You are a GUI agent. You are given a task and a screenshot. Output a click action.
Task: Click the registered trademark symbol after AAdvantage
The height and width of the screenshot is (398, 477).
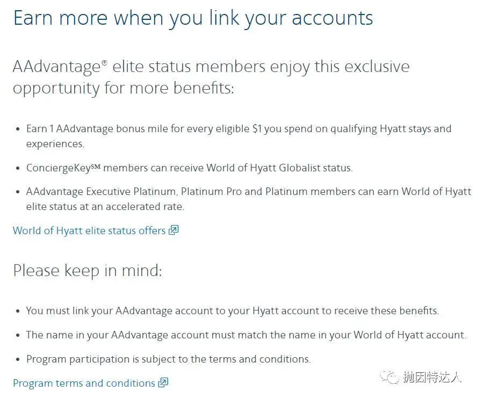(x=105, y=63)
